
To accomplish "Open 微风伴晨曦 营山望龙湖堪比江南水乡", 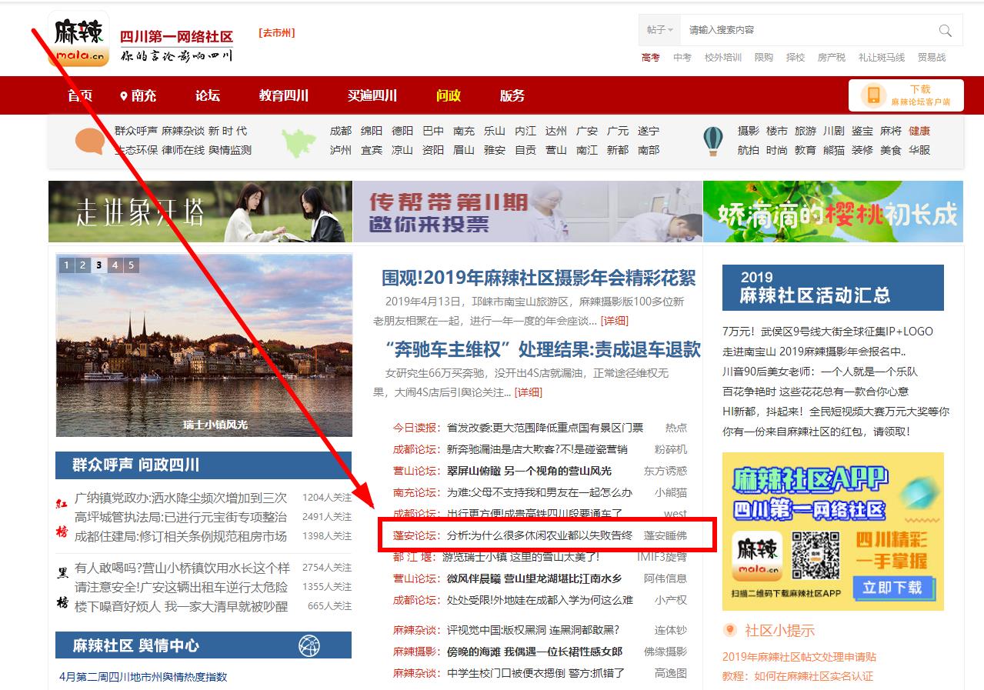I will pos(534,578).
